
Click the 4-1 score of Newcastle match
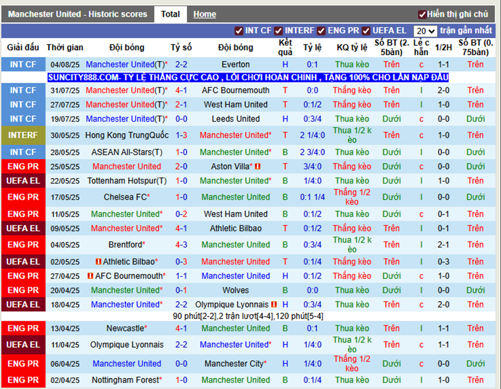[181, 328]
